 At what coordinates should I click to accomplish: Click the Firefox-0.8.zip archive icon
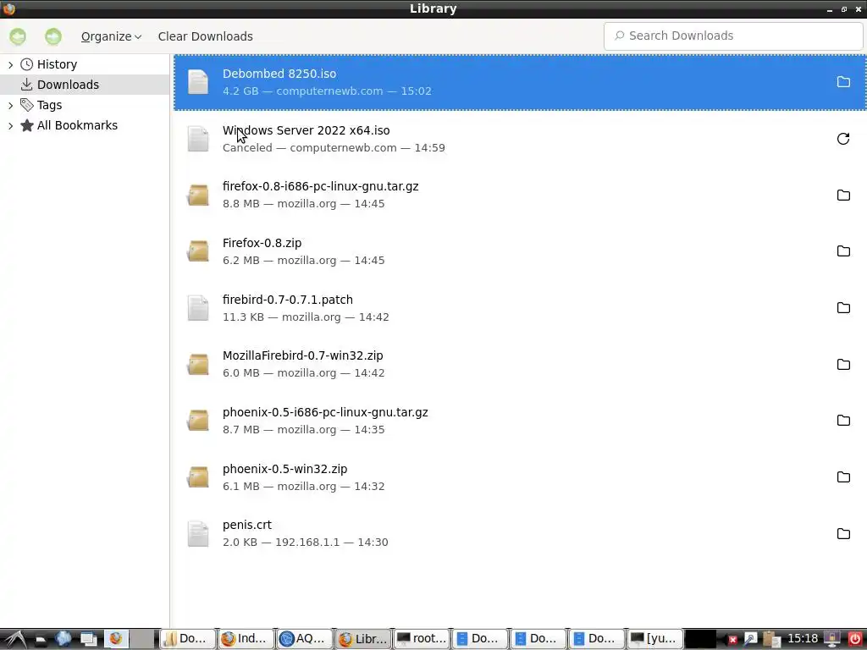(198, 251)
